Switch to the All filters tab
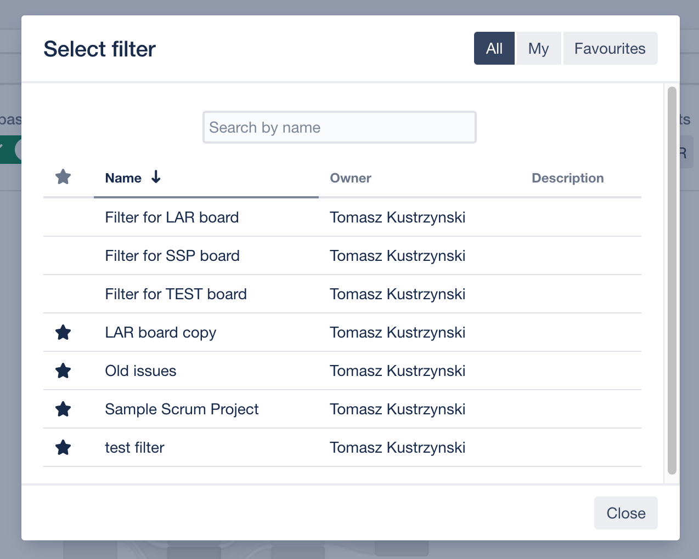Screen dimensions: 699x559 click(x=494, y=48)
